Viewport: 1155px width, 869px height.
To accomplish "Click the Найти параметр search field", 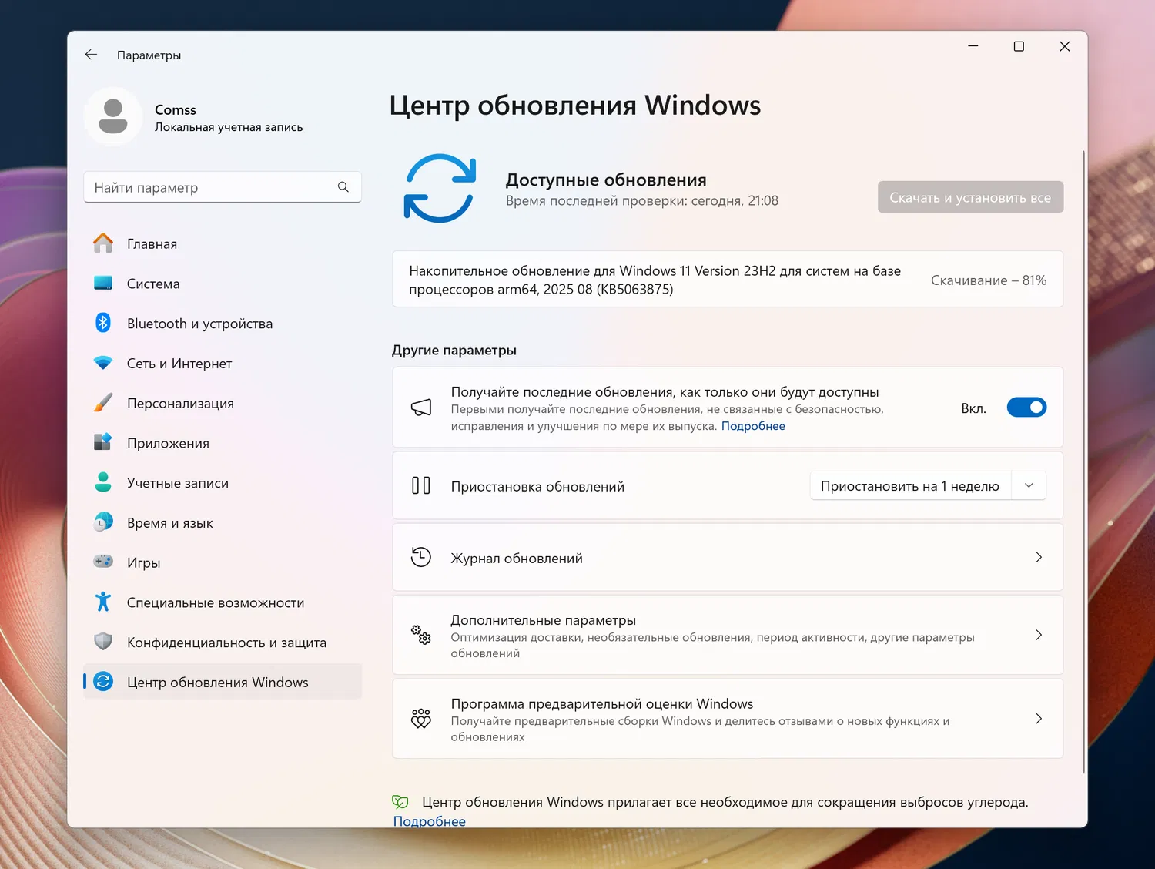I will coord(223,187).
